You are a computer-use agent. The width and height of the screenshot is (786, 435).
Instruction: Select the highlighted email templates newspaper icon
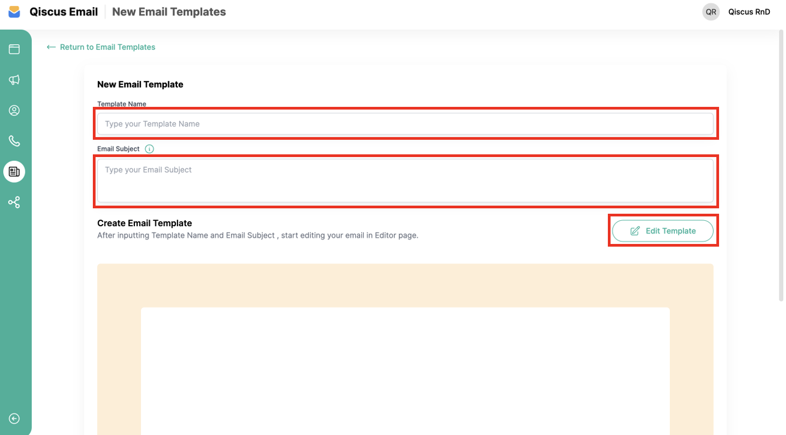pos(15,172)
